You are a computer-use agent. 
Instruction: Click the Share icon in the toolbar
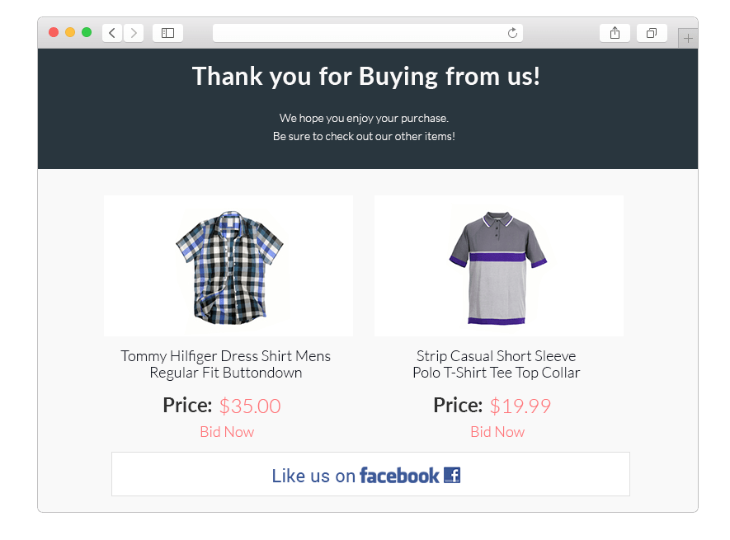pos(615,32)
